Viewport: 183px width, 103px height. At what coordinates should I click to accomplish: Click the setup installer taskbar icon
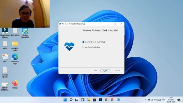pos(118,100)
